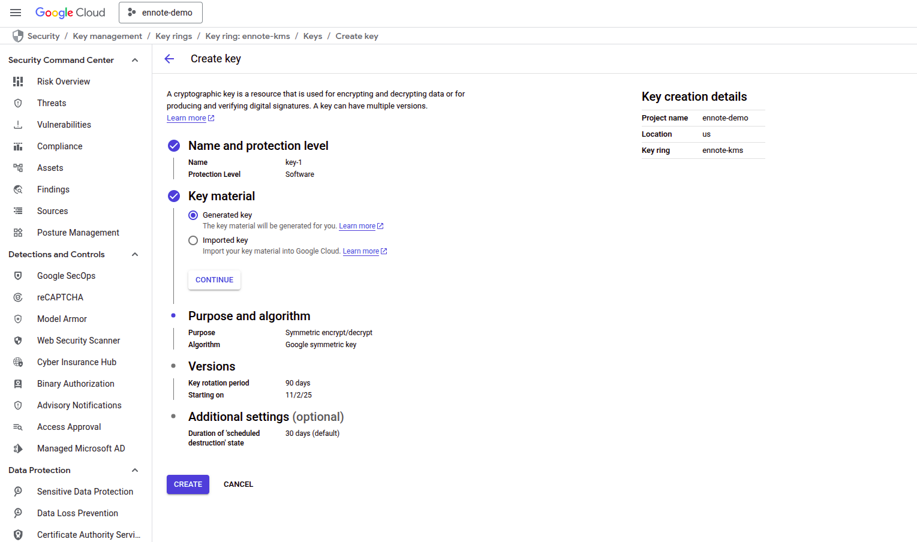This screenshot has width=917, height=542.
Task: Collapse the Security Command Center section
Action: pyautogui.click(x=135, y=60)
